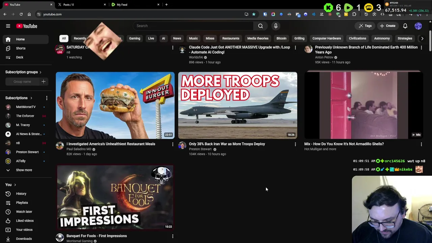Type in the Group name field

22,81
